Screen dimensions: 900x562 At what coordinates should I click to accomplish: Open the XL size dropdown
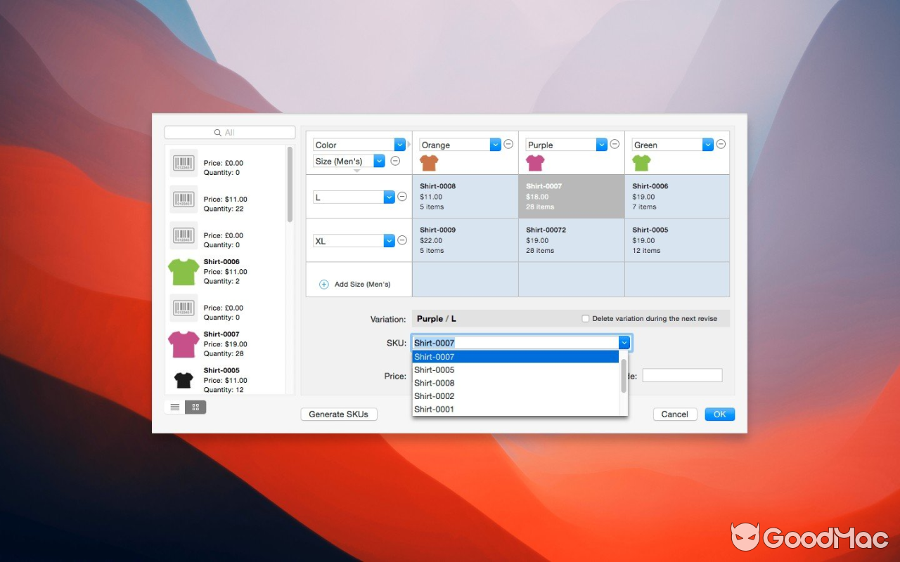389,240
